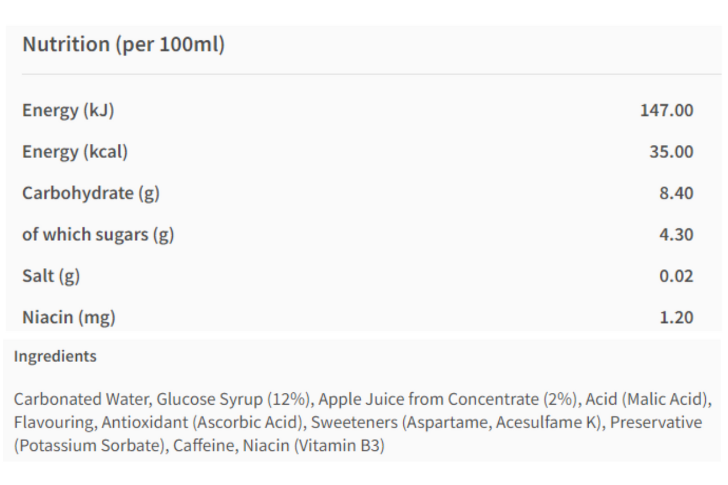Viewport: 728px width, 485px height.
Task: Click the 35.00 kcal value
Action: coord(671,152)
